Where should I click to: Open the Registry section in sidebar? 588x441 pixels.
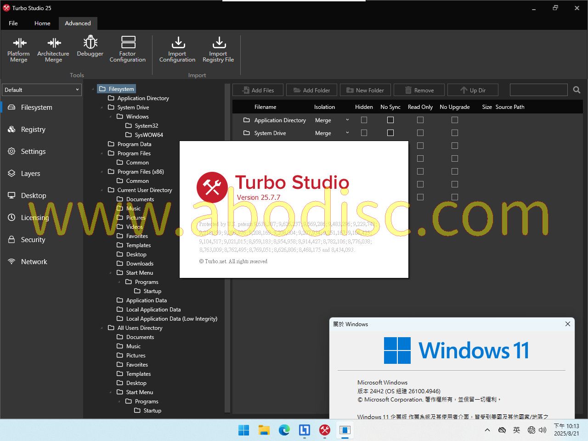coord(33,130)
